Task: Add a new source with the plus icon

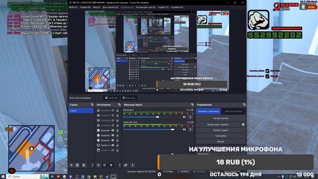Action: coord(98,165)
